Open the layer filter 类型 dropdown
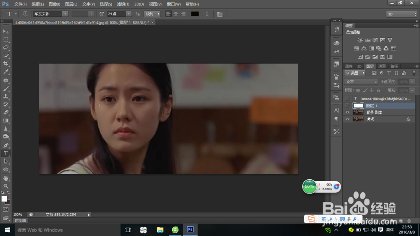This screenshot has width=420, height=236. 355,73
